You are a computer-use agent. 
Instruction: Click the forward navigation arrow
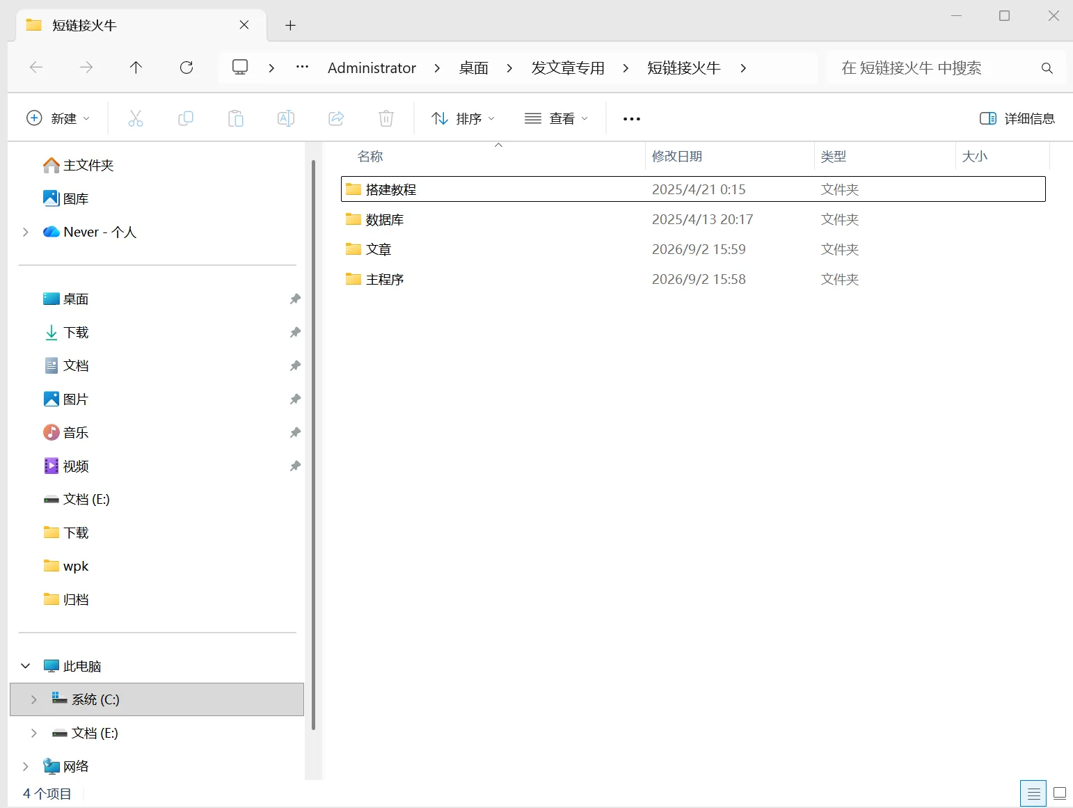[86, 68]
